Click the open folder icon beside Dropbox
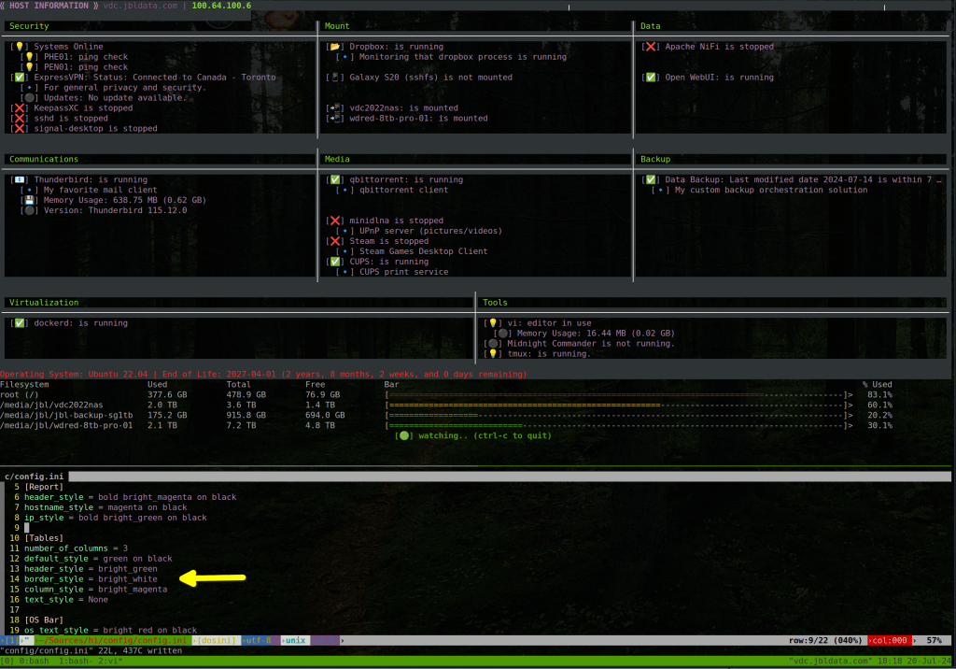 335,47
